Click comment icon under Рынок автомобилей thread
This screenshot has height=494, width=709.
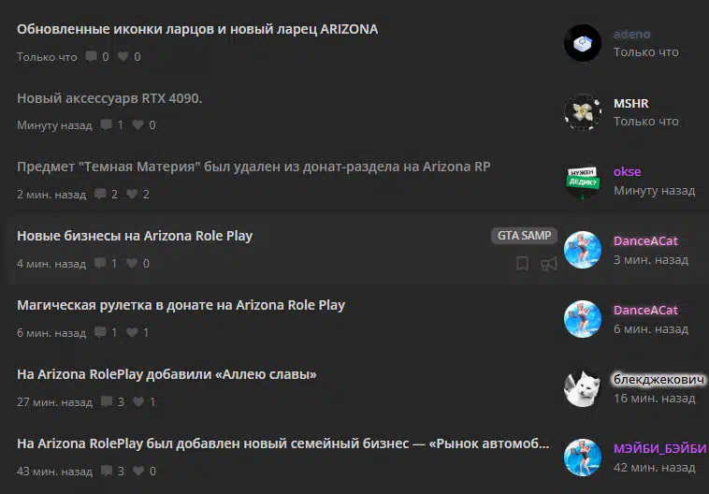point(107,471)
